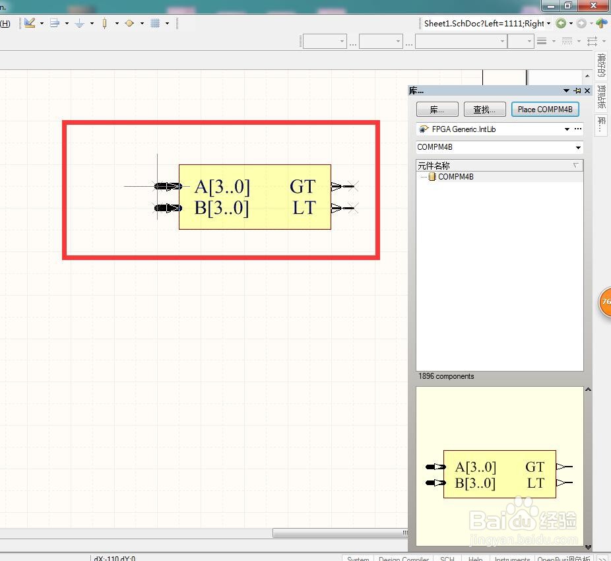Open the System panel button

point(358,558)
